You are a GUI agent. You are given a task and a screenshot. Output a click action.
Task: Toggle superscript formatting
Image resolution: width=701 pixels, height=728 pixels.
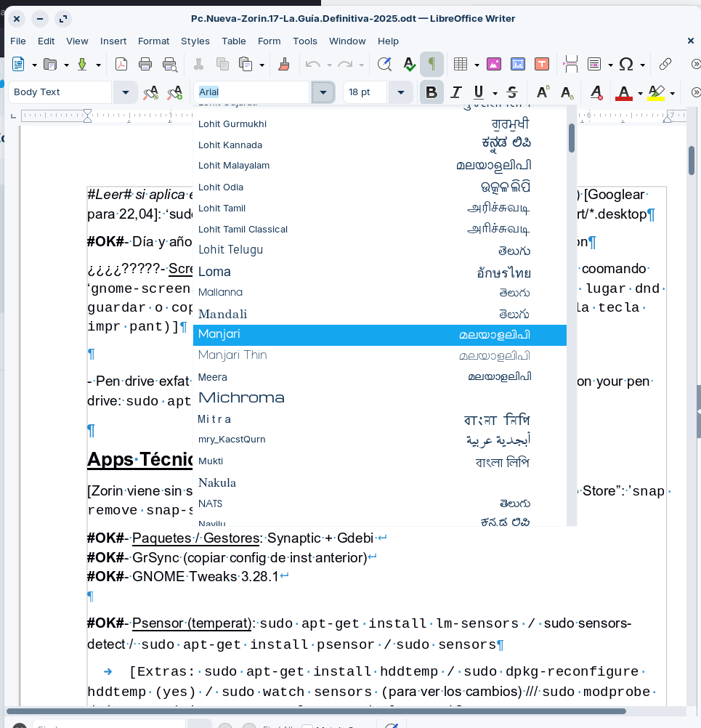[x=542, y=92]
